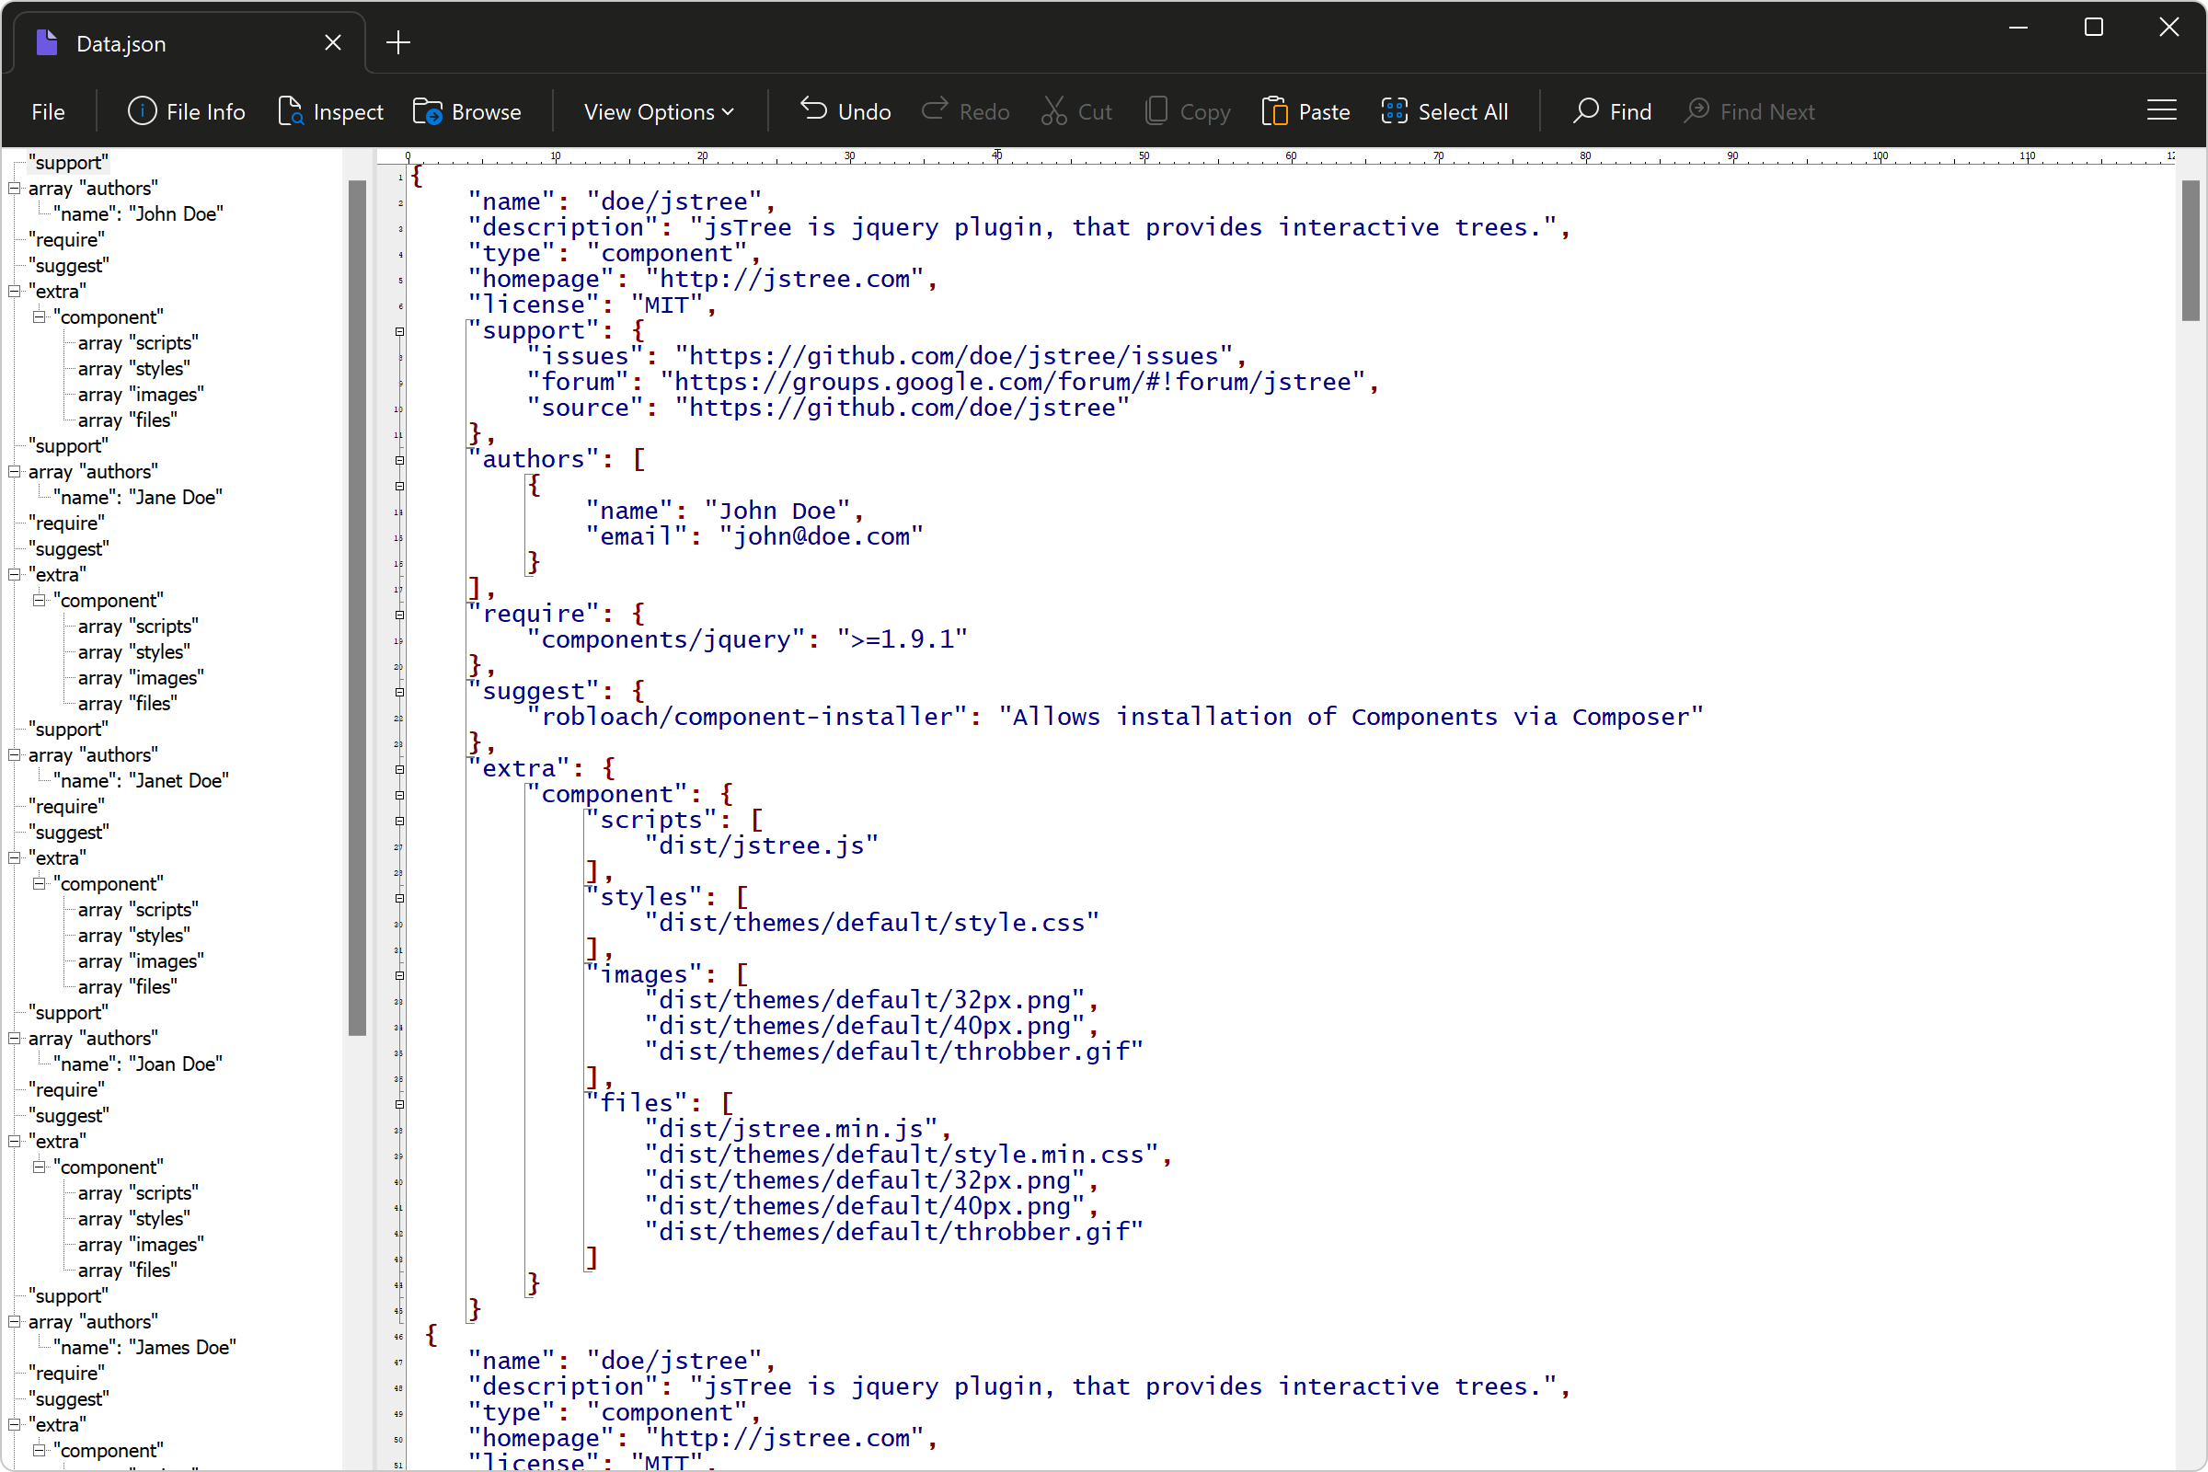Screen dimensions: 2208x1472
Task: Click the Undo icon
Action: click(x=811, y=110)
